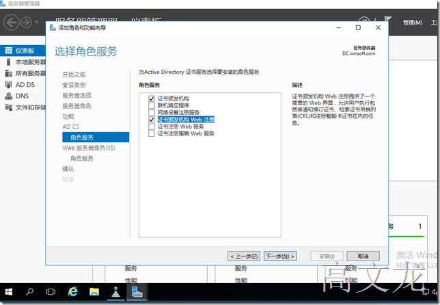Select 联机响应程序 label text
The width and height of the screenshot is (440, 305).
[174, 105]
